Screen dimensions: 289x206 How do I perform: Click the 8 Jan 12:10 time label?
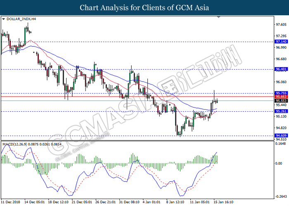(x=175, y=202)
